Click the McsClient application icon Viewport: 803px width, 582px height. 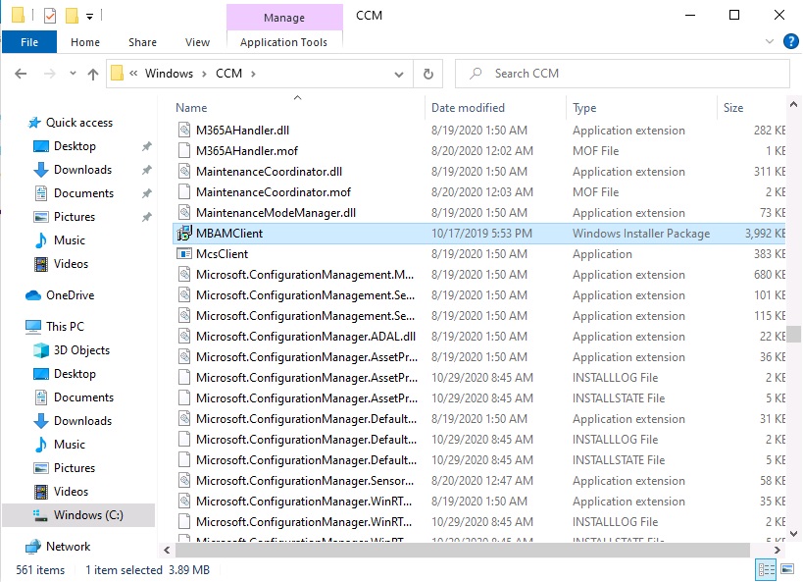point(184,254)
